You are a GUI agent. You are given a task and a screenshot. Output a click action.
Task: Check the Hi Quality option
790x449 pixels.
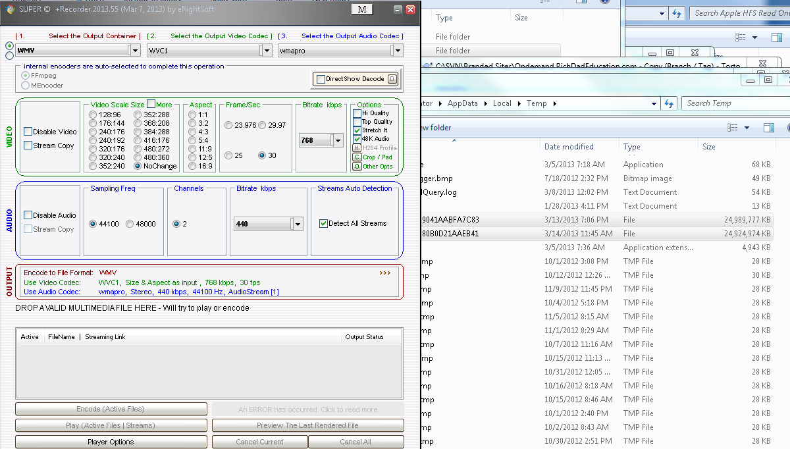(x=357, y=113)
